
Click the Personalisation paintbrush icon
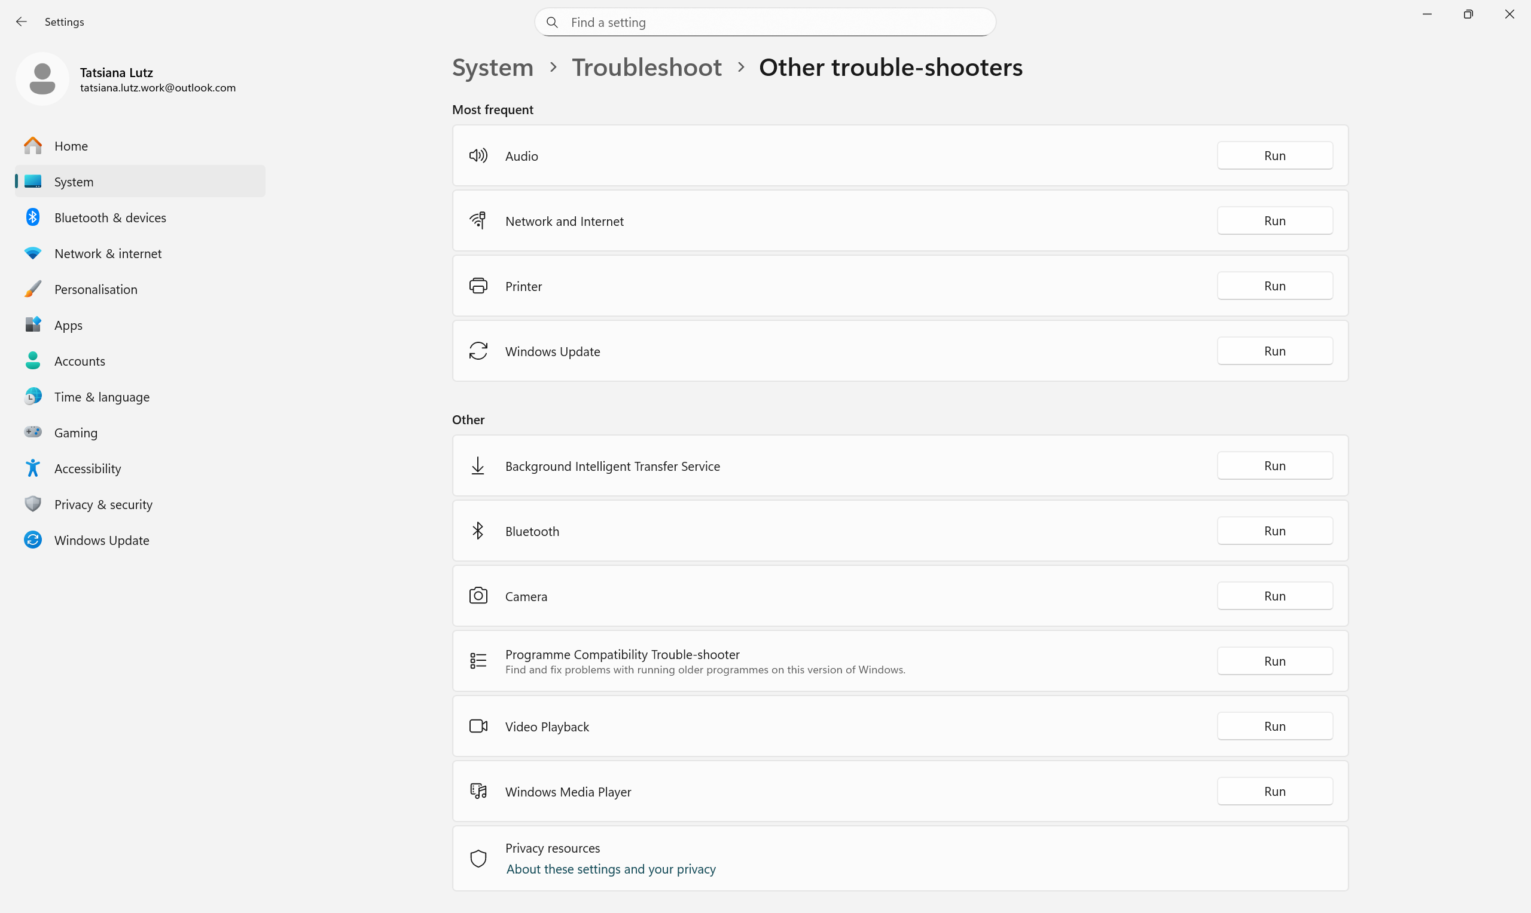click(x=33, y=289)
